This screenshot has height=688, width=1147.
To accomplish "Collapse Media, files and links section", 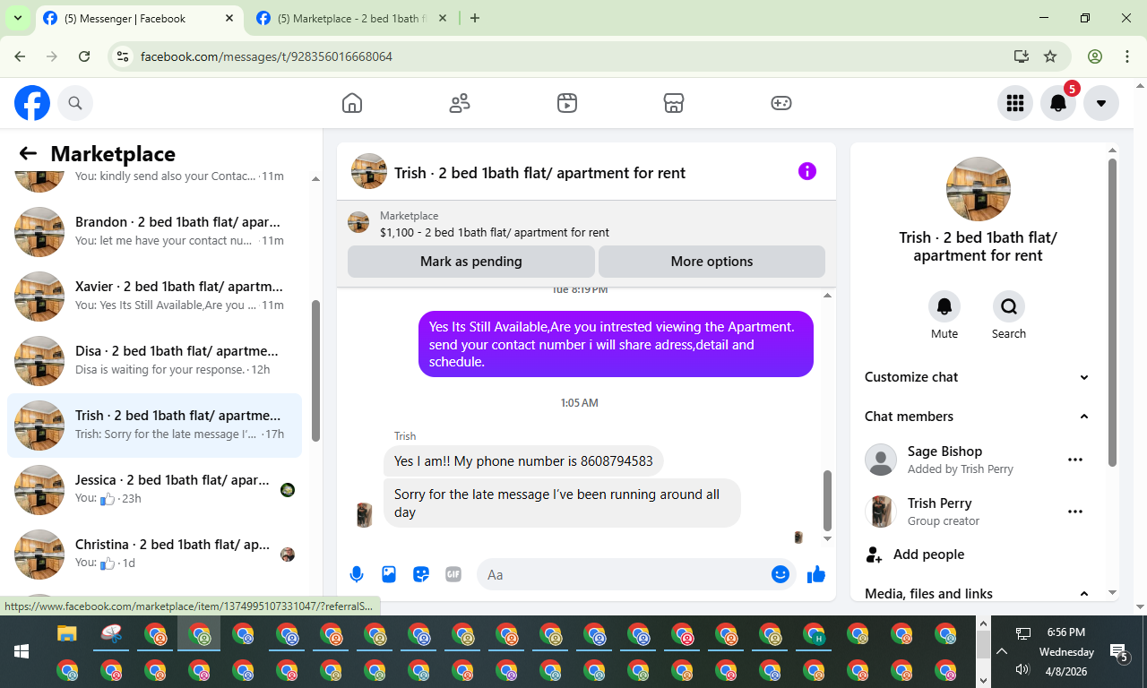I will pyautogui.click(x=978, y=593).
